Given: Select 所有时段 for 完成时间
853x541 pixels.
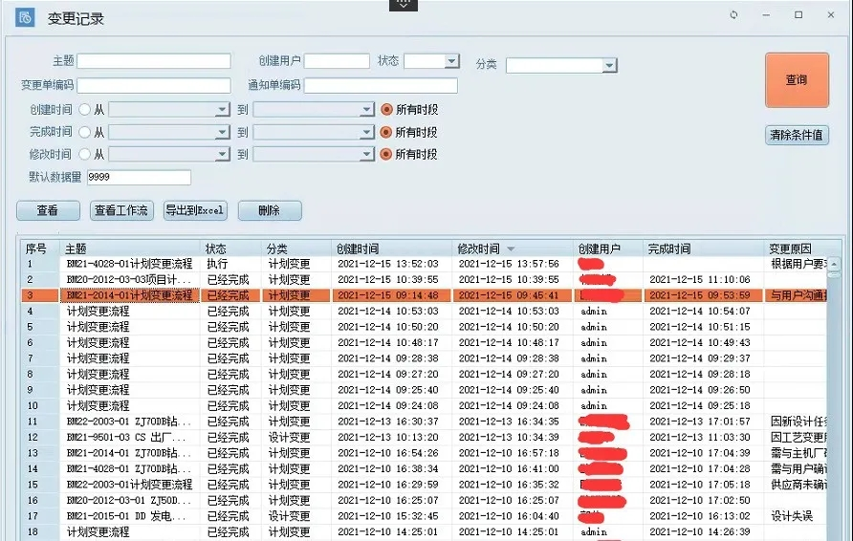Looking at the screenshot, I should click(386, 132).
